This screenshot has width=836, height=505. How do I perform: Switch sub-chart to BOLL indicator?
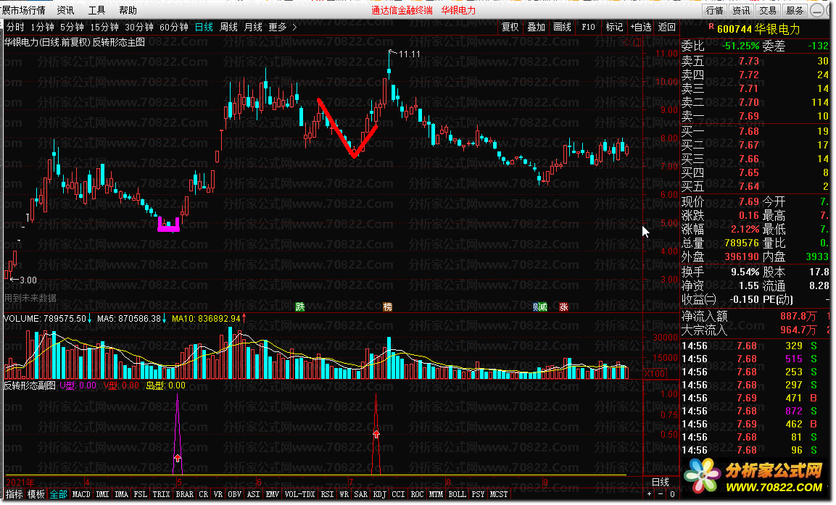[457, 494]
